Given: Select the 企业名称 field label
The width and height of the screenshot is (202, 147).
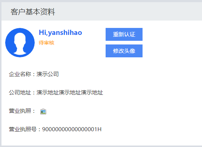Looking at the screenshot, I should pyautogui.click(x=20, y=74).
